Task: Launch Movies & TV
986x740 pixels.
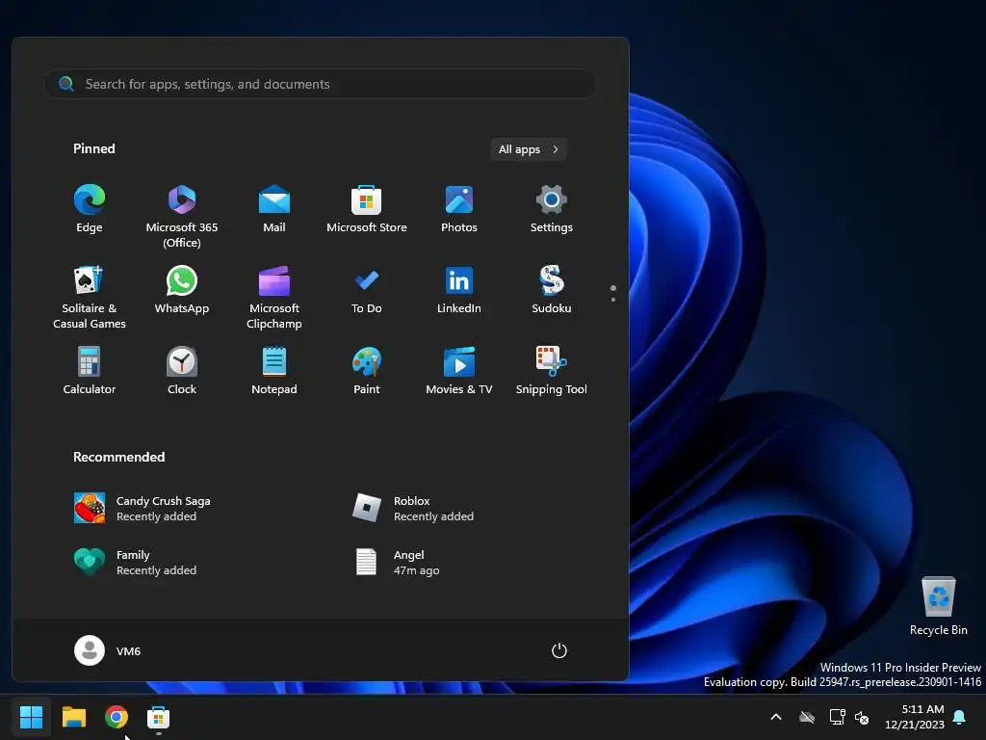Action: (459, 371)
